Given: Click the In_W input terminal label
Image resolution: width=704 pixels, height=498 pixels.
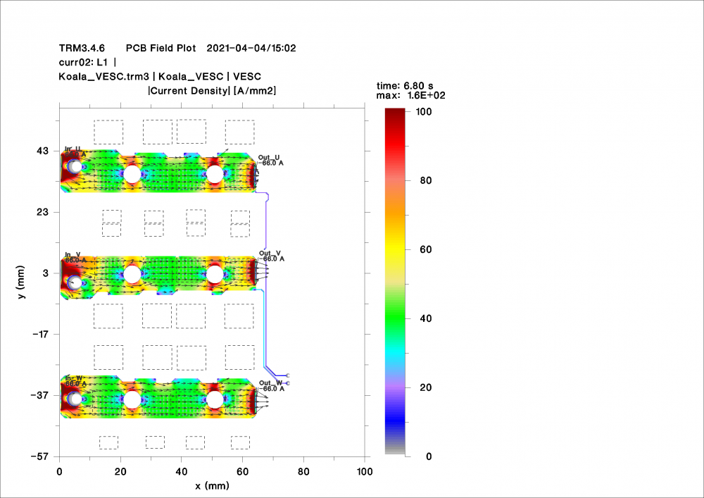Looking at the screenshot, I should pos(73,378).
